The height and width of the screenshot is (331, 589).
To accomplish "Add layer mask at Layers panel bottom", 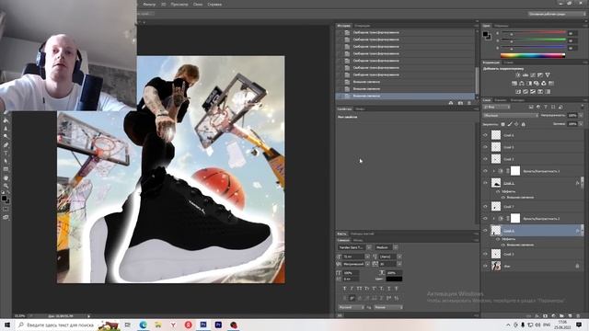I will point(545,316).
